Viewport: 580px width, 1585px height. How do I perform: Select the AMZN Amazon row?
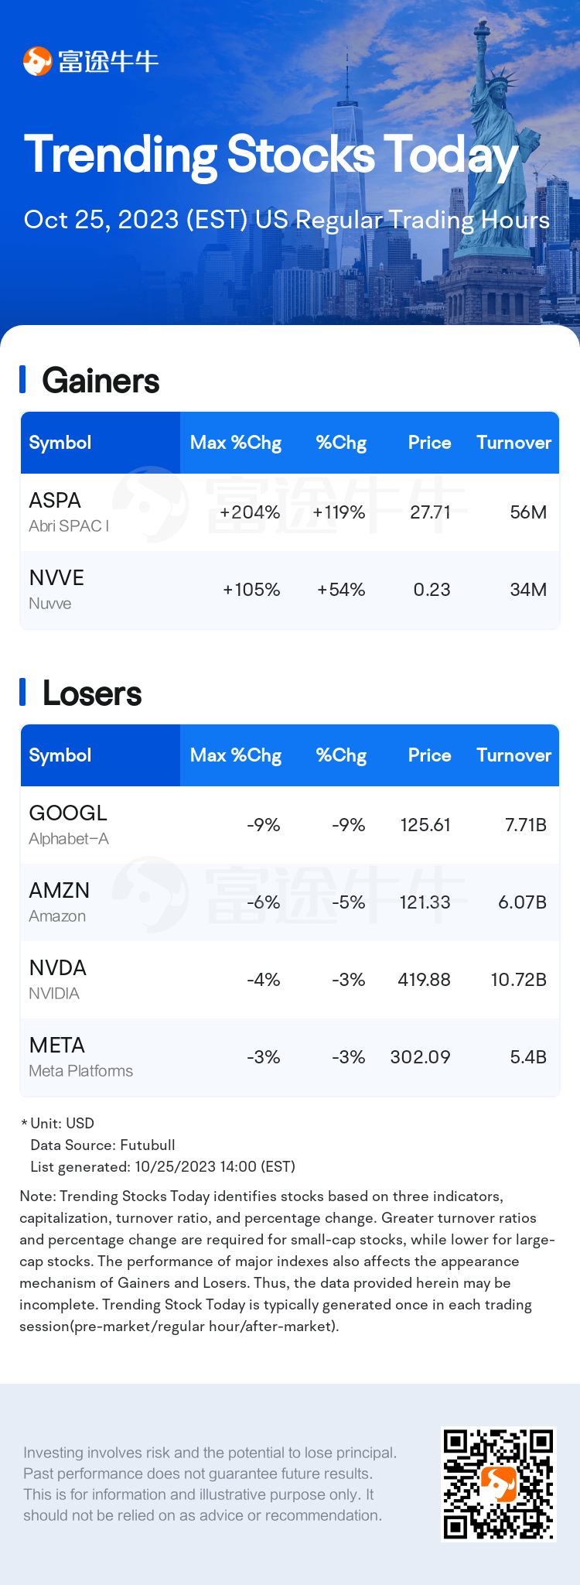coord(290,902)
